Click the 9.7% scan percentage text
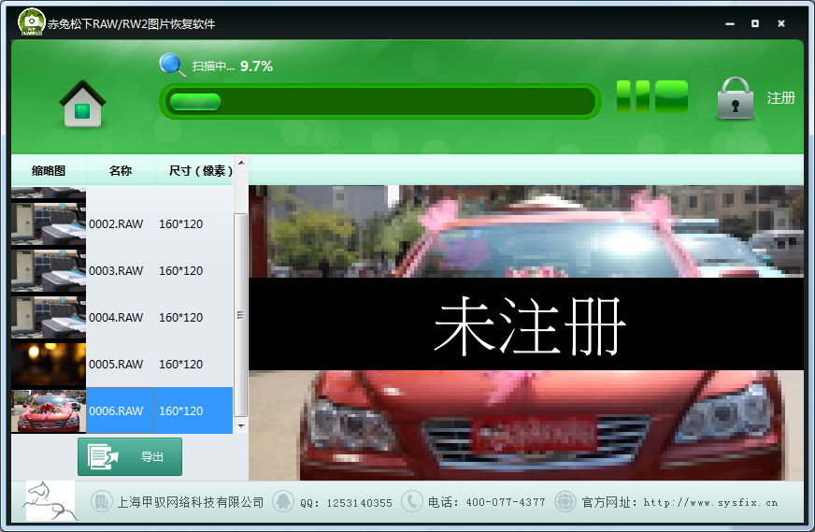 pyautogui.click(x=256, y=66)
